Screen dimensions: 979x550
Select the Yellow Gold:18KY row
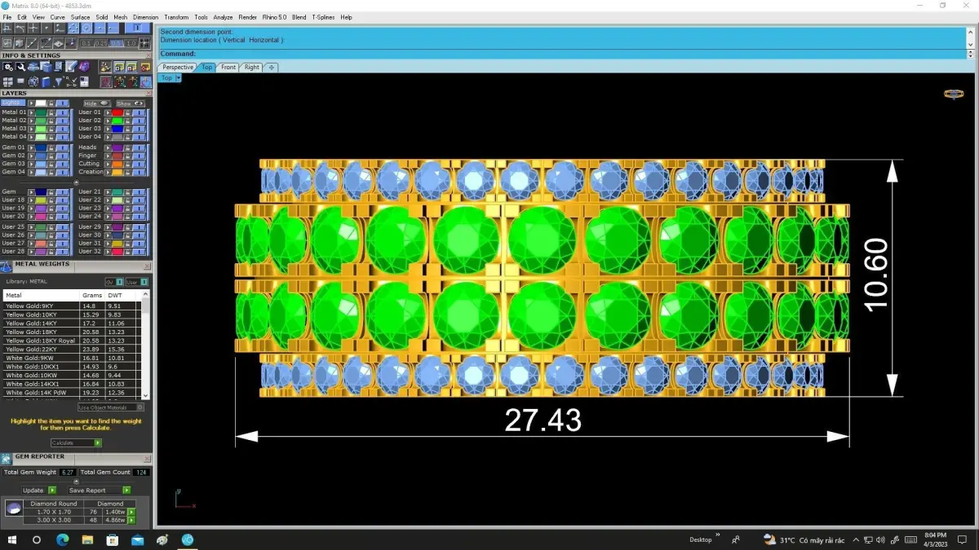coord(72,332)
